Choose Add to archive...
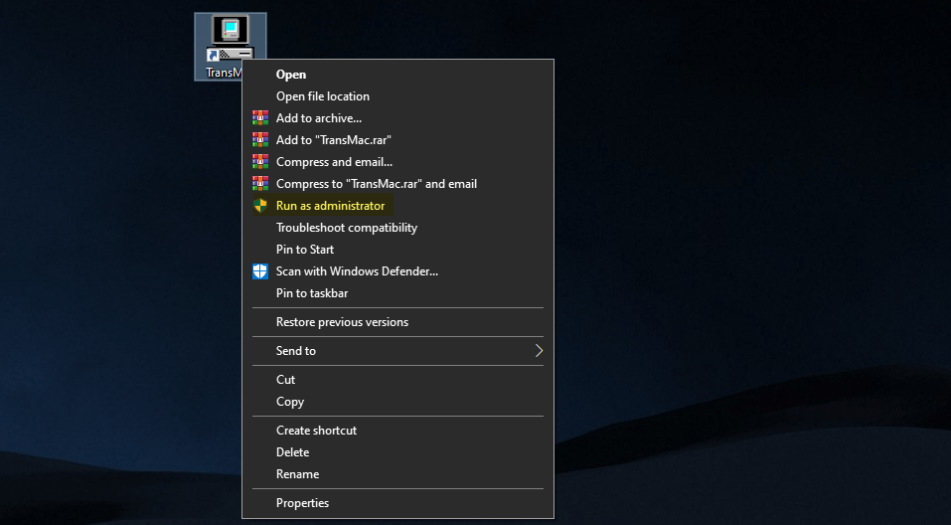 click(397, 117)
